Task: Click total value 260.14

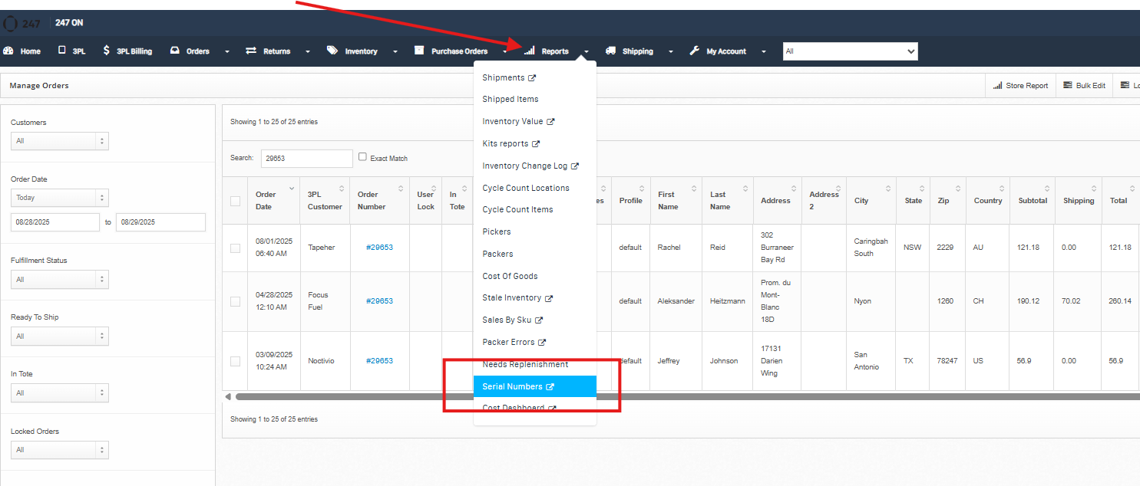Action: tap(1120, 301)
